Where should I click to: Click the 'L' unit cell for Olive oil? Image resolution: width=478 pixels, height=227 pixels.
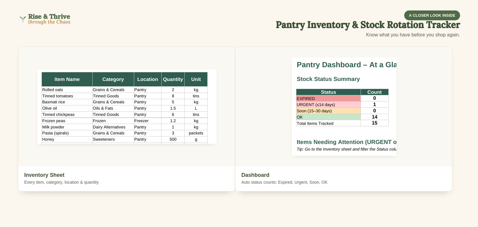196,108
